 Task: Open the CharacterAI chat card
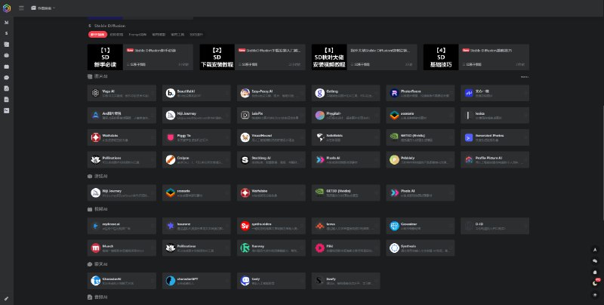(x=122, y=281)
